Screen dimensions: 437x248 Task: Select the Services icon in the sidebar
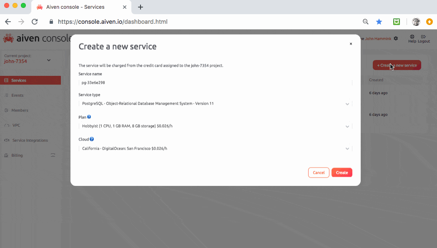tap(6, 80)
